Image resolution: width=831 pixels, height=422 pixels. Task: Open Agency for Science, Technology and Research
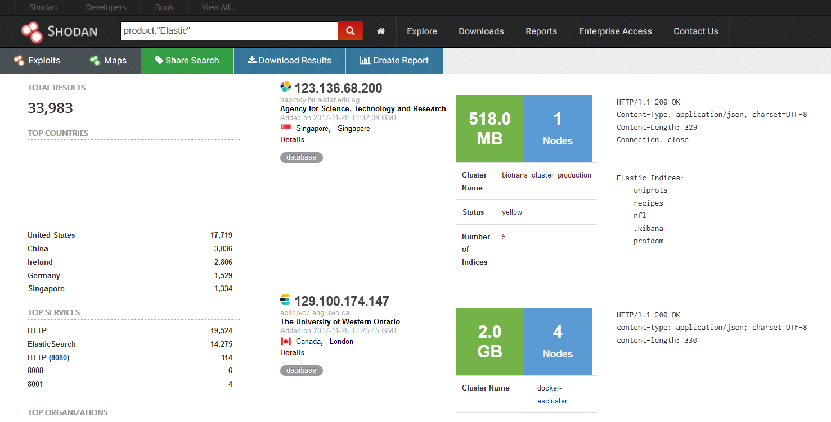tap(363, 108)
